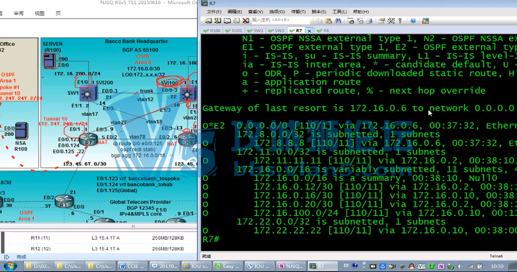
Task: Click the blue help tray icon
Action: [355, 265]
